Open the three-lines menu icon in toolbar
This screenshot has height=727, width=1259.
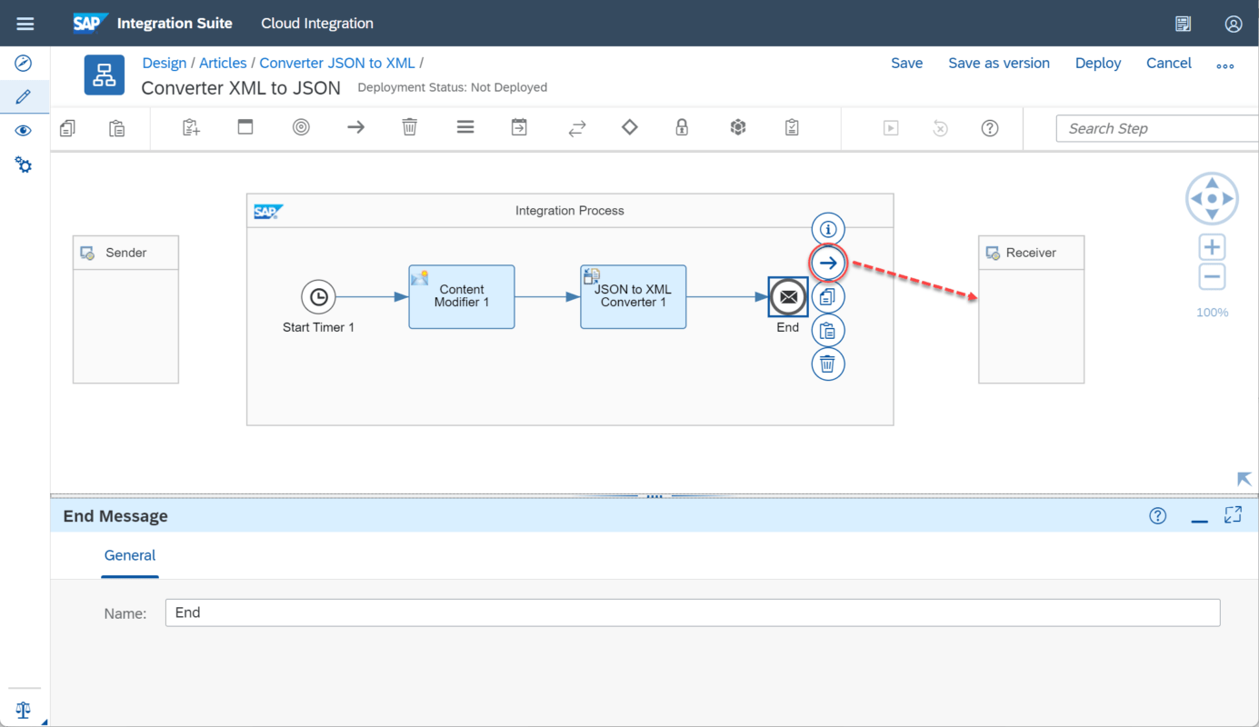[x=465, y=127]
